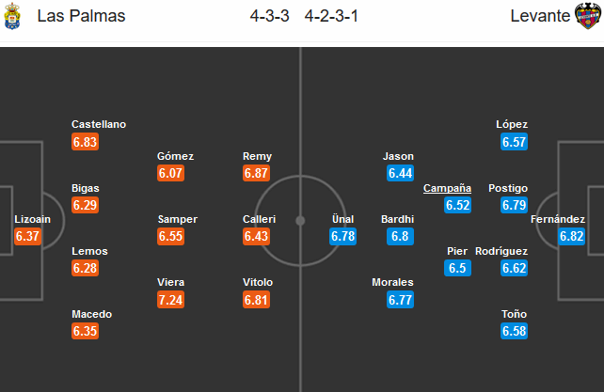
Task: Select player Remy's name
Action: click(x=258, y=156)
